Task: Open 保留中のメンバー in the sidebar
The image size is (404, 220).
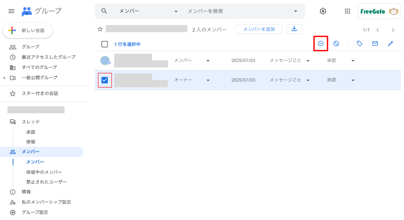Action: 44,172
